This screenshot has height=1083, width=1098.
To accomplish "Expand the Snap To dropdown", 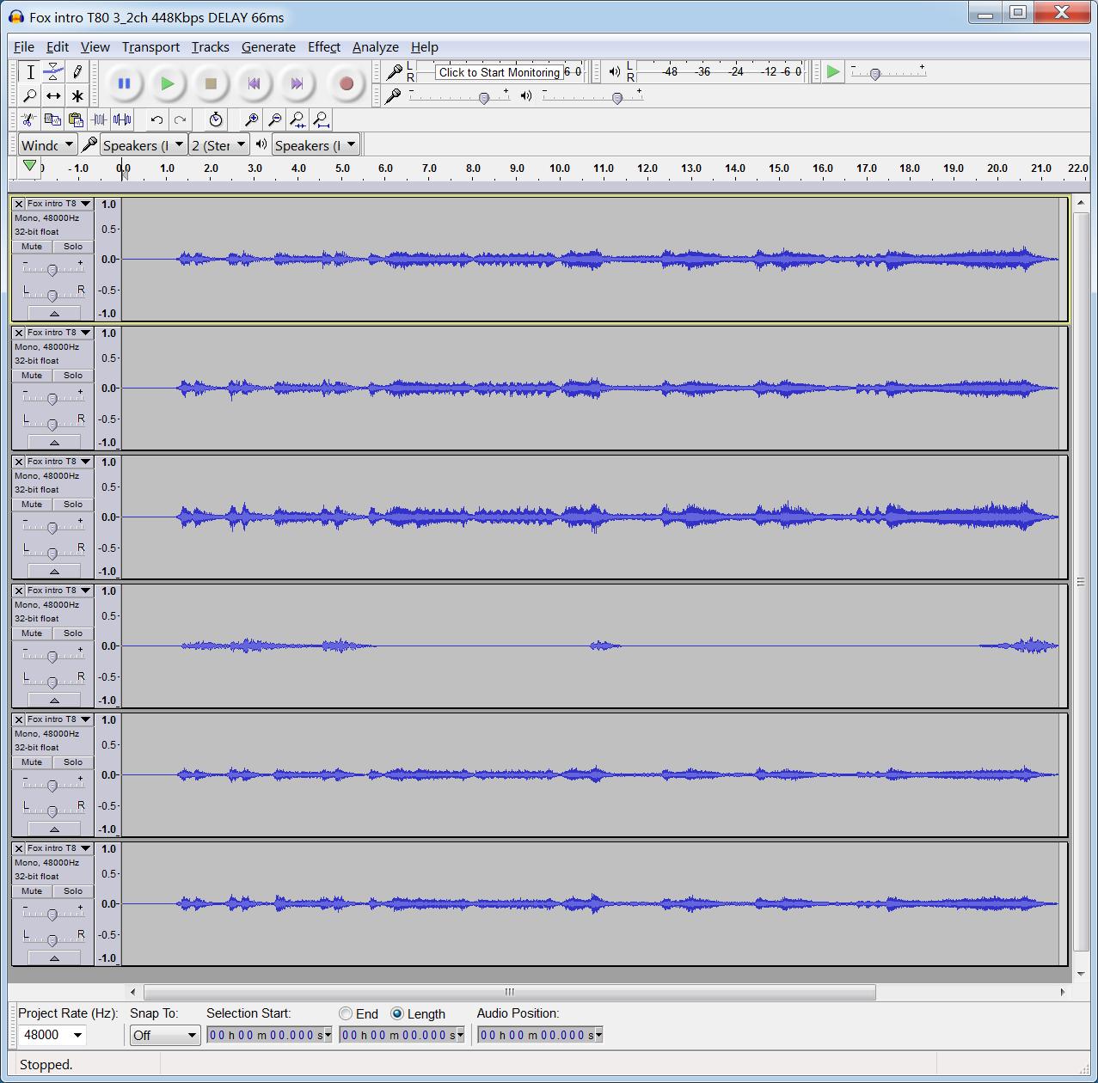I will 165,1035.
